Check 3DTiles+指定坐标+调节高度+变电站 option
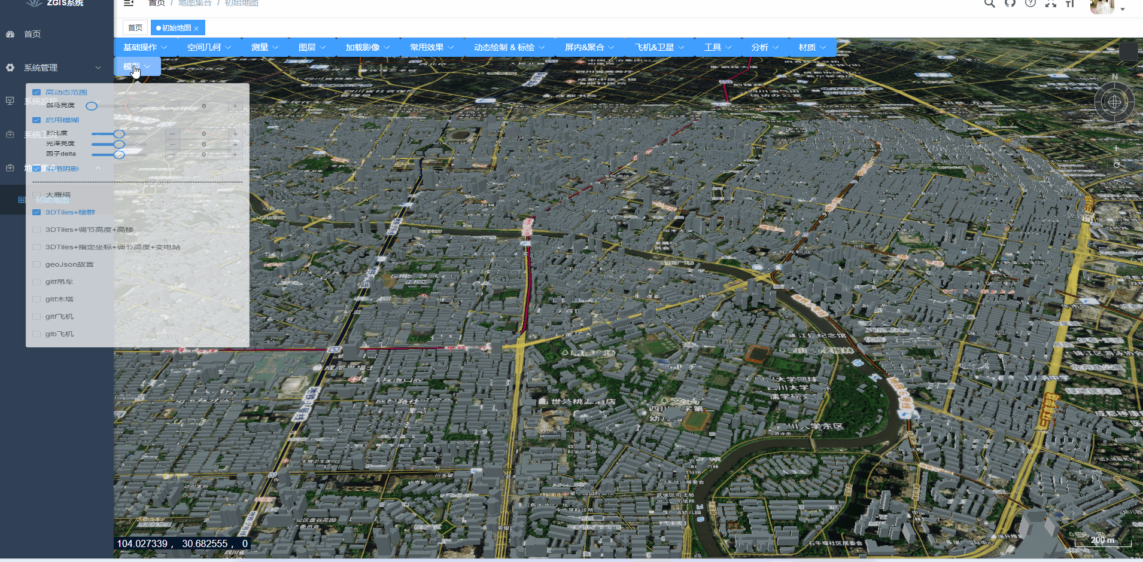Screen dimensions: 1143x562 coord(37,247)
